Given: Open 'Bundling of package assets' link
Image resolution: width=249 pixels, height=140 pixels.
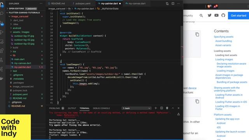Looking at the screenshot, I should [232, 82].
